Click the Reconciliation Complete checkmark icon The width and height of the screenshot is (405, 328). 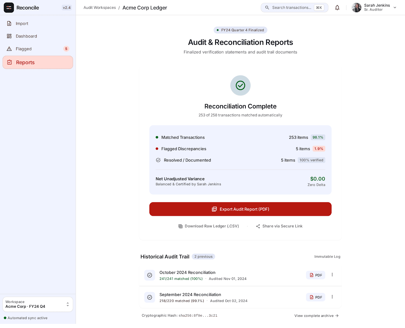(240, 86)
